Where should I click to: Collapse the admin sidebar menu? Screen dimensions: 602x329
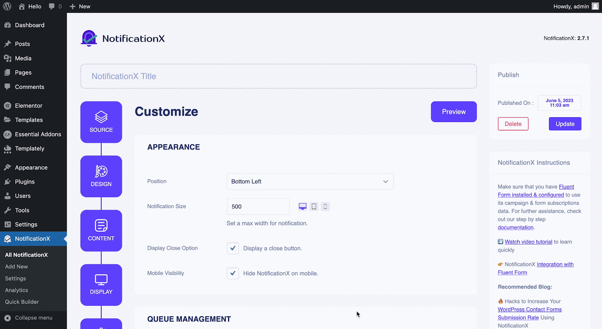tap(29, 318)
